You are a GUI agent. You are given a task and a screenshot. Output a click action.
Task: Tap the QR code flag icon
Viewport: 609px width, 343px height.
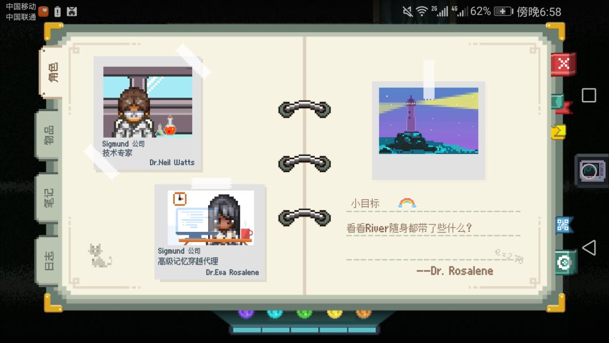563,225
